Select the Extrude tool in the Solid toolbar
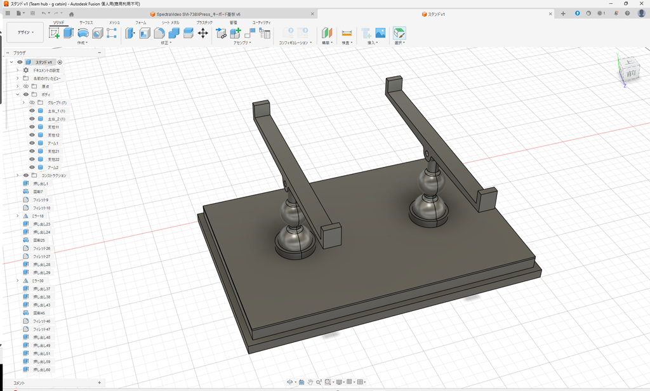 click(x=68, y=32)
